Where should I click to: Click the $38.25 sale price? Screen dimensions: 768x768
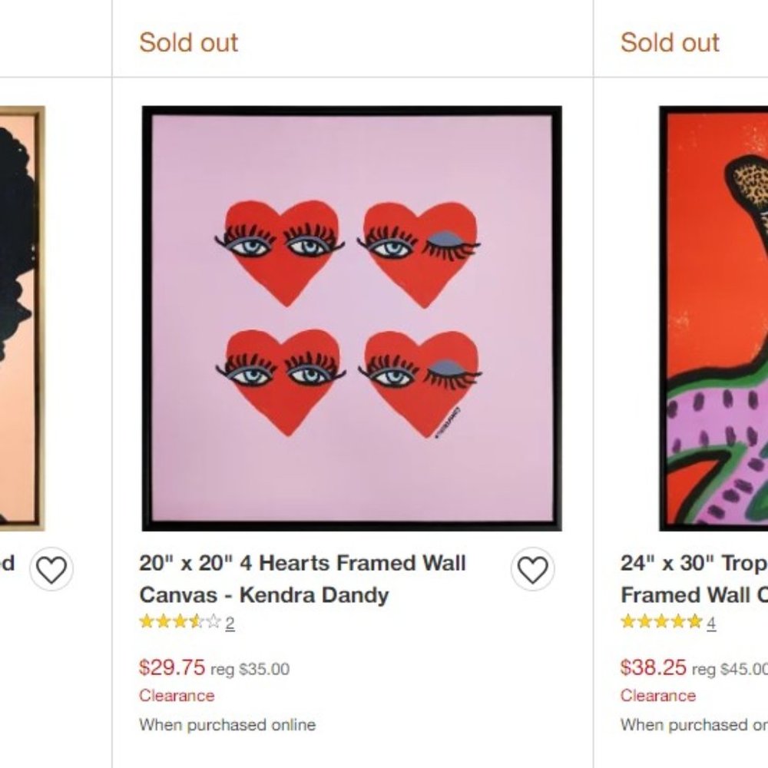click(653, 667)
